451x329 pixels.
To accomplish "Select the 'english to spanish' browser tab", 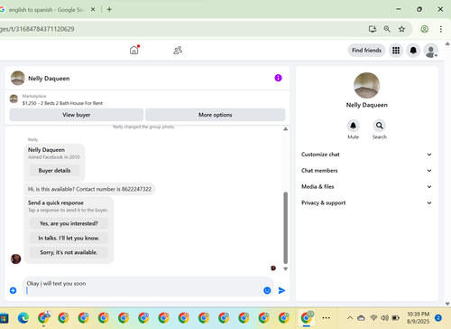I will (47, 10).
